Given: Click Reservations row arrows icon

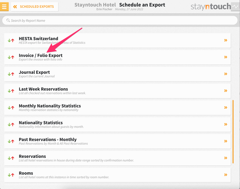Looking at the screenshot, I should click(11, 158).
